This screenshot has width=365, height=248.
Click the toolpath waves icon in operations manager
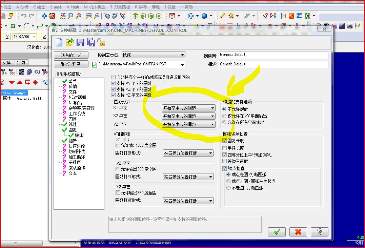[21, 72]
